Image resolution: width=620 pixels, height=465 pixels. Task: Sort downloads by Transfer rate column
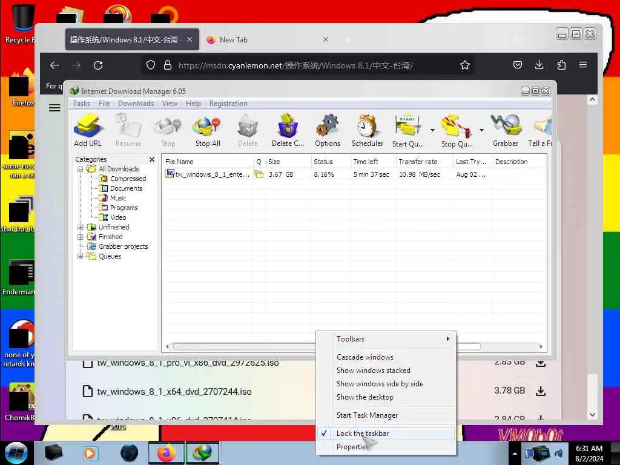click(x=424, y=162)
